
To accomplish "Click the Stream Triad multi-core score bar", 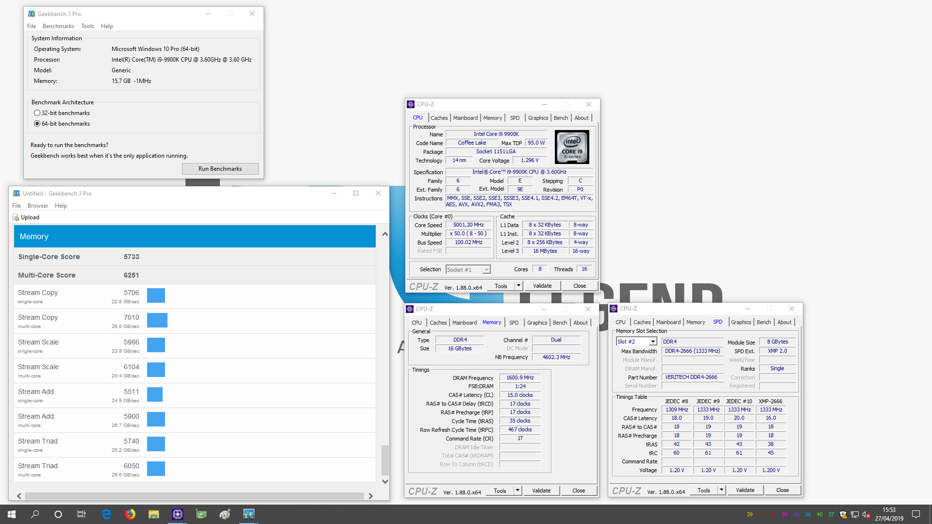I will (156, 469).
